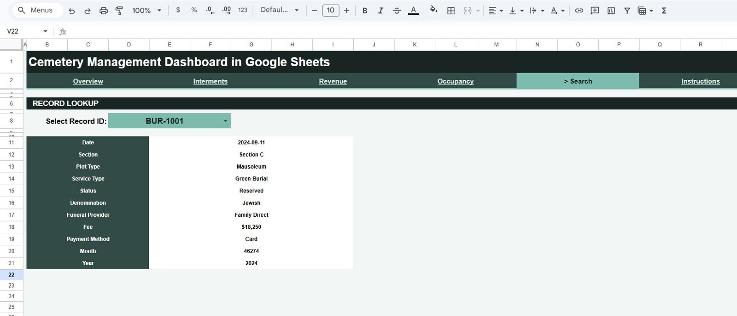
Task: Toggle italic formatting
Action: pos(380,11)
